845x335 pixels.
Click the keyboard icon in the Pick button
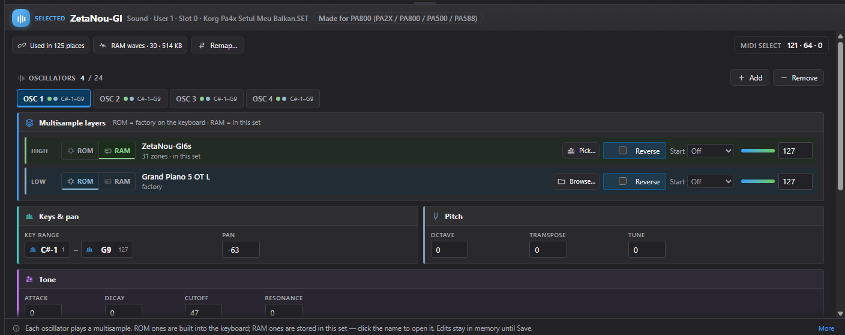(x=571, y=151)
